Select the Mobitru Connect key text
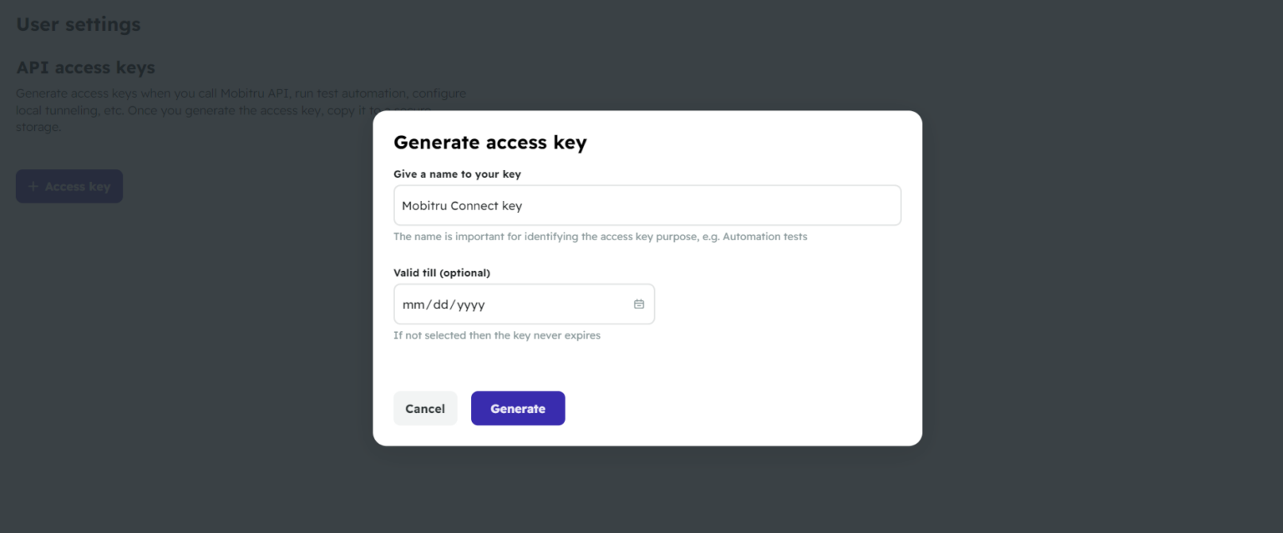 (x=462, y=204)
